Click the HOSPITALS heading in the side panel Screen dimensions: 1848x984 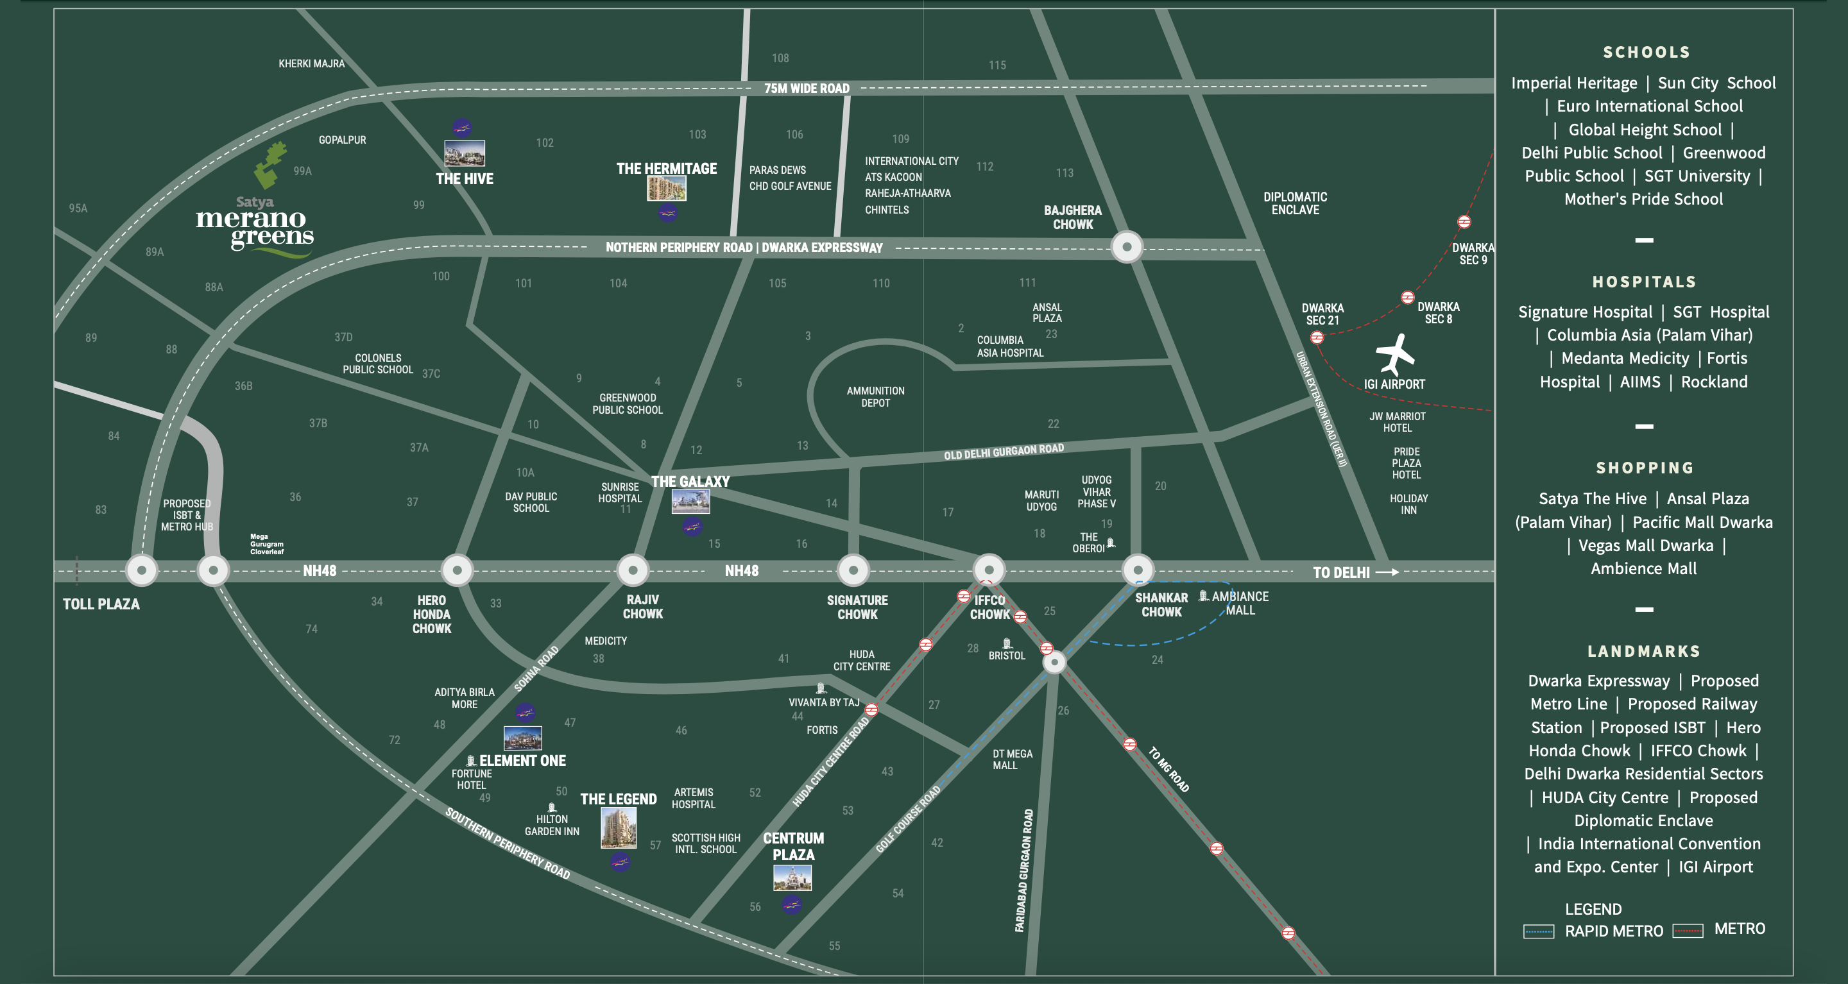tap(1644, 282)
